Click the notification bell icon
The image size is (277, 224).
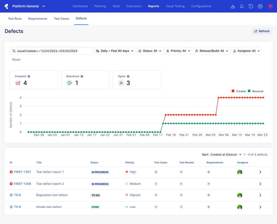242,6
